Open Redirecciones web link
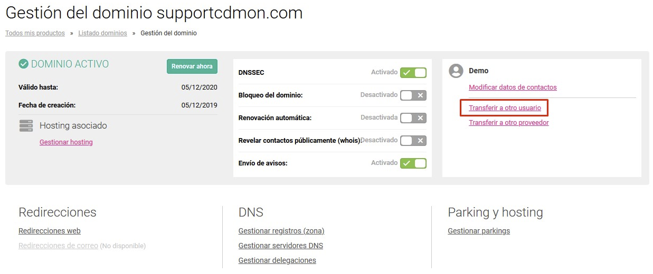Image resolution: width=653 pixels, height=274 pixels. (x=50, y=231)
